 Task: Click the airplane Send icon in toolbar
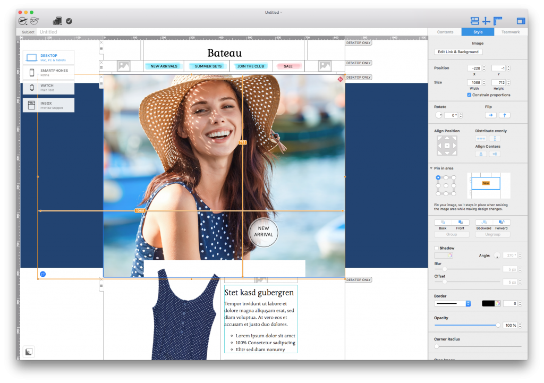(23, 21)
